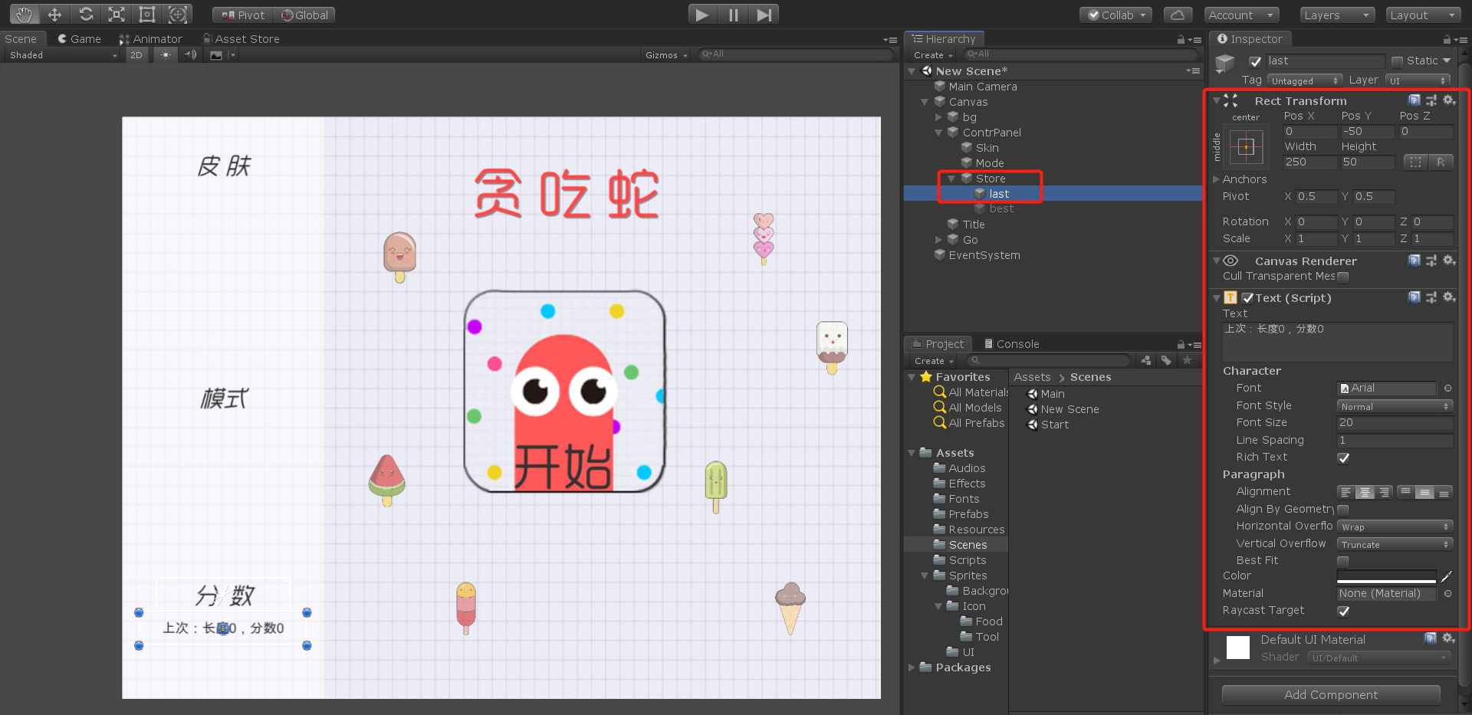Switch to the Game tab
Screen dimensions: 1472x715
pyautogui.click(x=80, y=39)
